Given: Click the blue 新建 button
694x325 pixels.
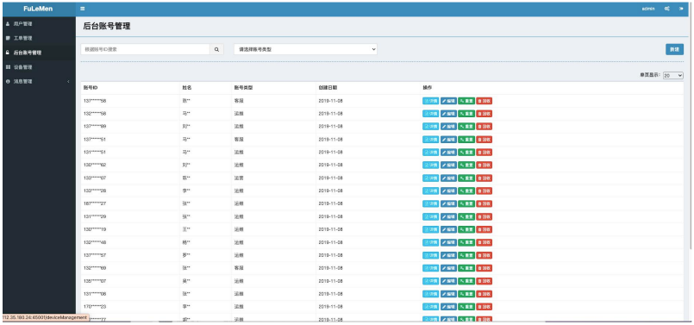Looking at the screenshot, I should (x=674, y=50).
